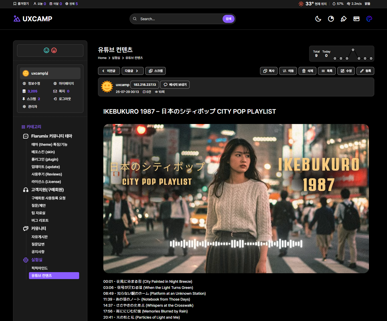Click the UXCAMP logo
This screenshot has height=321, width=387.
click(33, 19)
